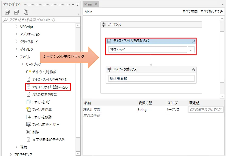This screenshot has width=226, height=156.
Task: Click the activity search field
Action: click(x=41, y=20)
